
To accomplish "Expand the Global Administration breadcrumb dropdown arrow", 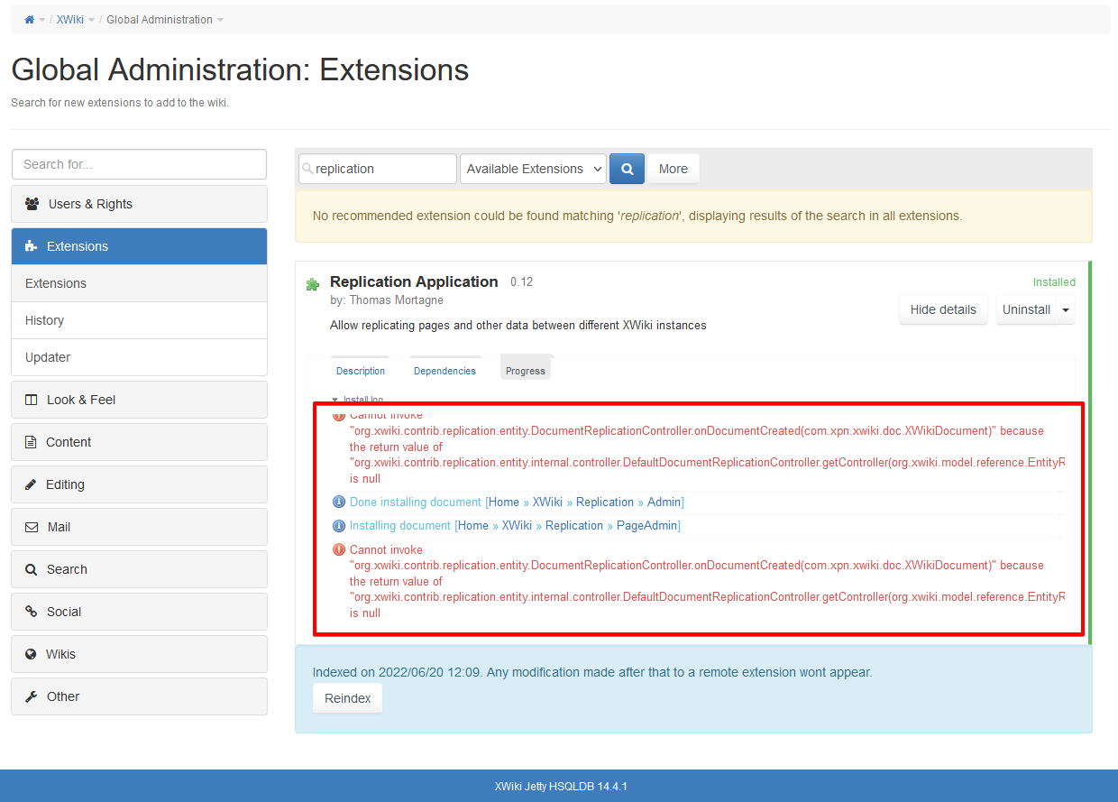I will pyautogui.click(x=221, y=20).
